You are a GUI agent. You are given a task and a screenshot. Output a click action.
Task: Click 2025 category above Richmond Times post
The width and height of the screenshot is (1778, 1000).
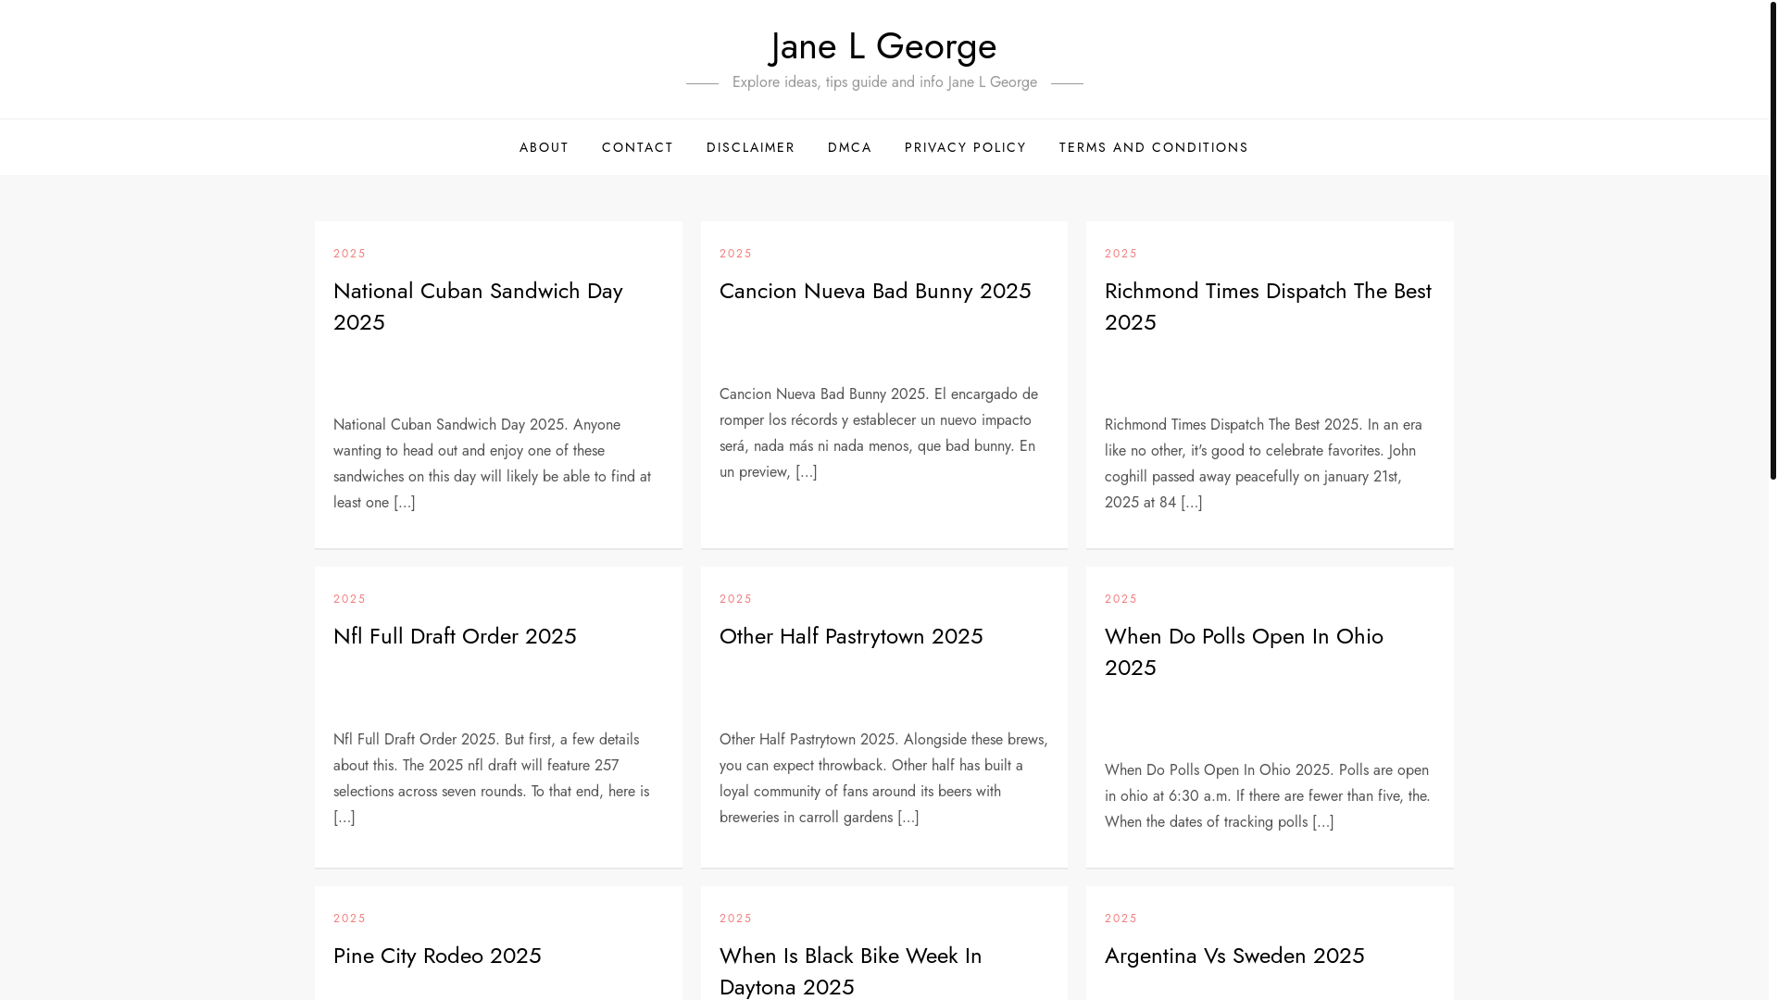click(x=1121, y=254)
